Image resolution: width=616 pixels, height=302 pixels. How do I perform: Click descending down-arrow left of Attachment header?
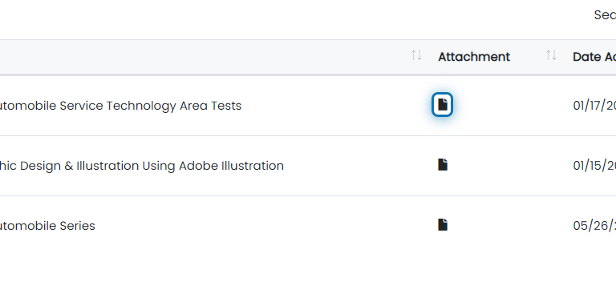pyautogui.click(x=419, y=55)
